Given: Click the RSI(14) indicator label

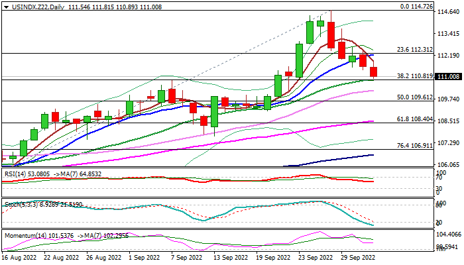Looking at the screenshot, I should [x=17, y=173].
